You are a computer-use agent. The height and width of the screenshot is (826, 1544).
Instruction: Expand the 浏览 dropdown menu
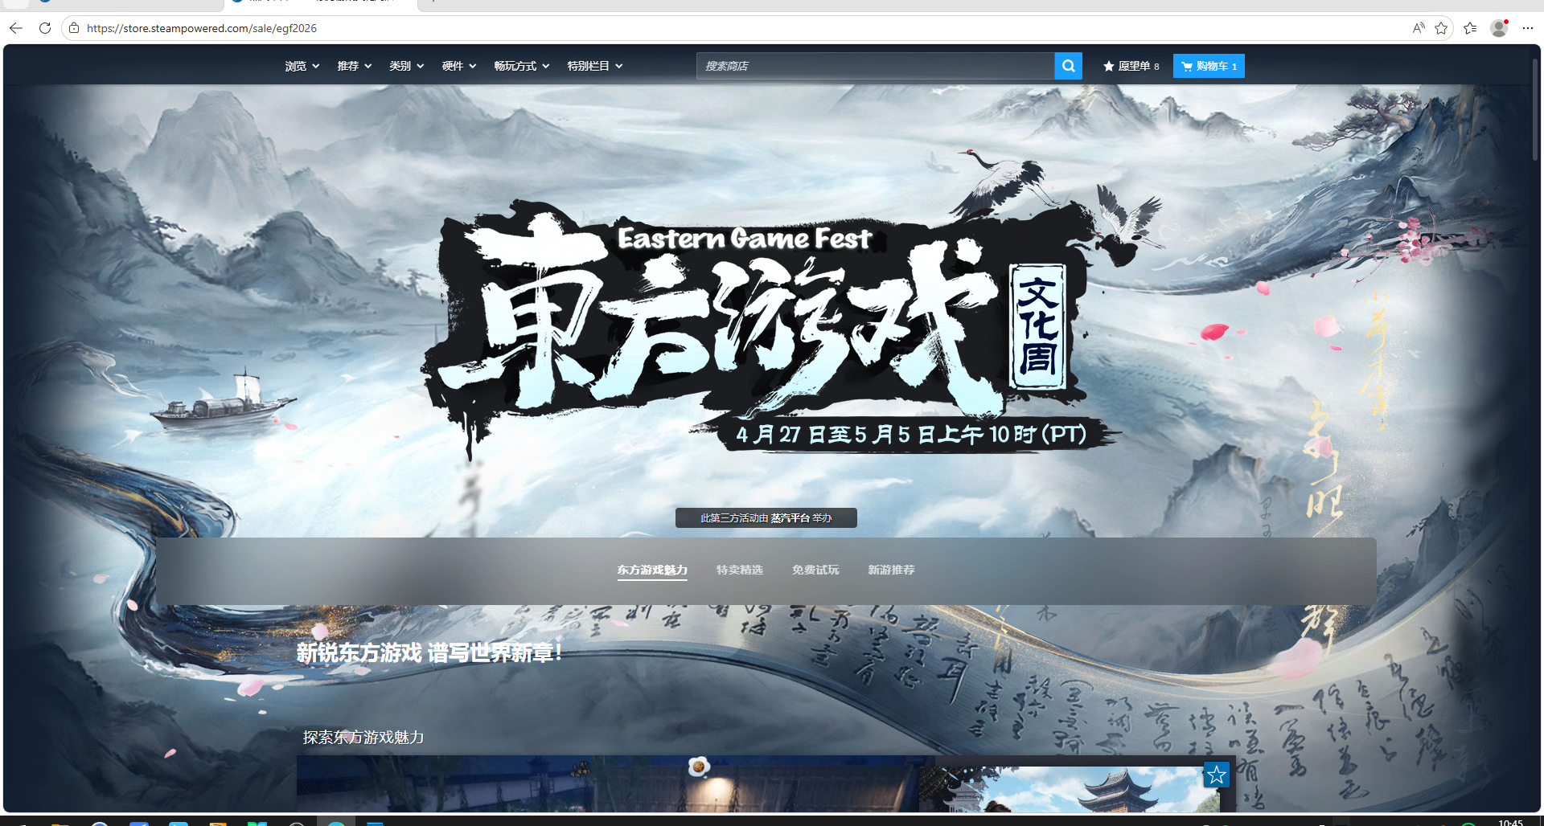point(302,66)
